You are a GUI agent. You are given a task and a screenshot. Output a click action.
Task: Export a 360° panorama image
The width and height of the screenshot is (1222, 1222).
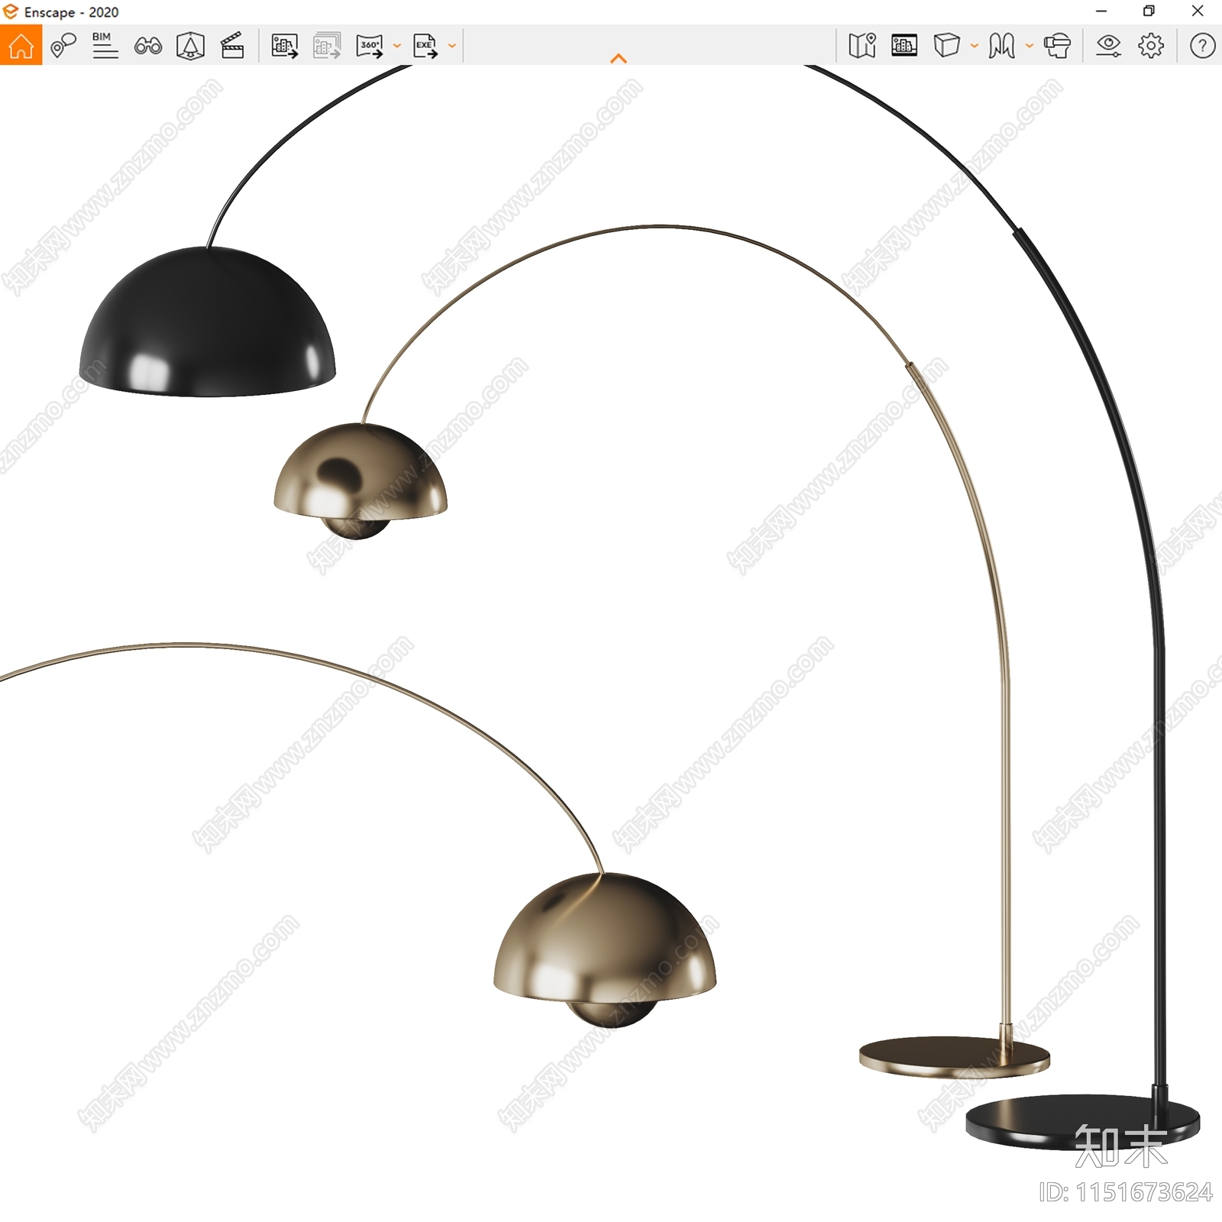coord(370,46)
